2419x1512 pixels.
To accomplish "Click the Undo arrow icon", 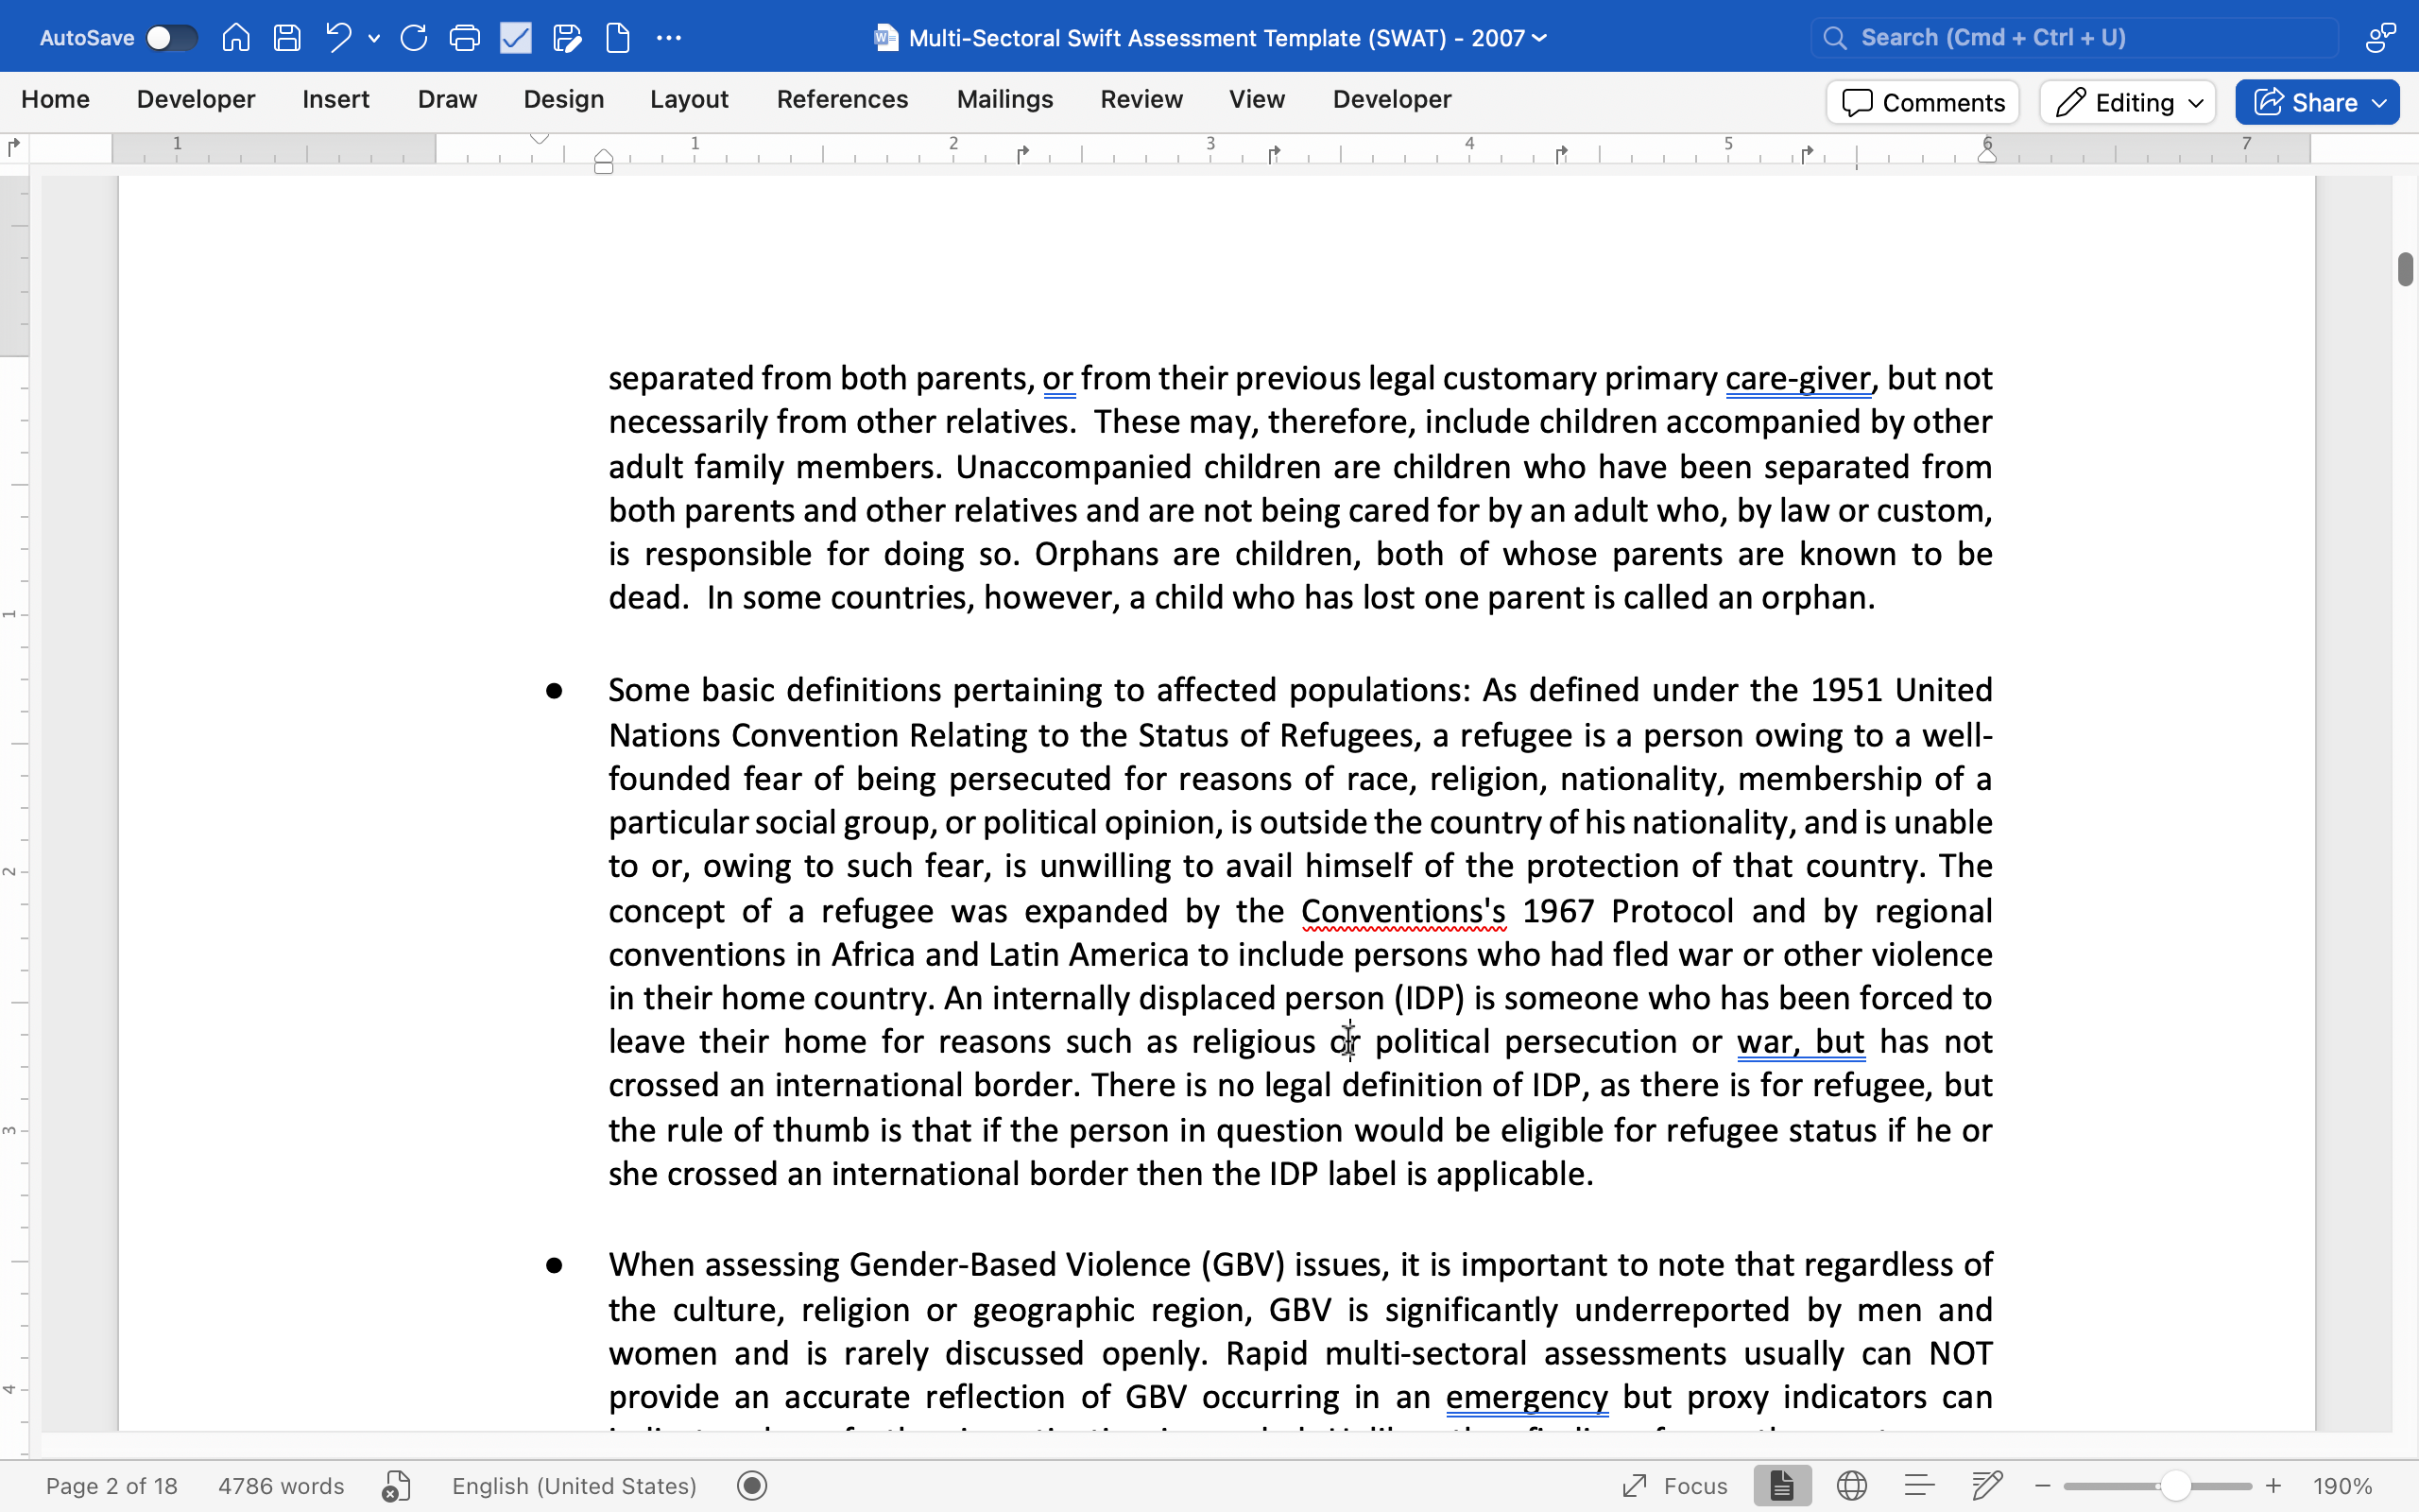I will click(338, 38).
